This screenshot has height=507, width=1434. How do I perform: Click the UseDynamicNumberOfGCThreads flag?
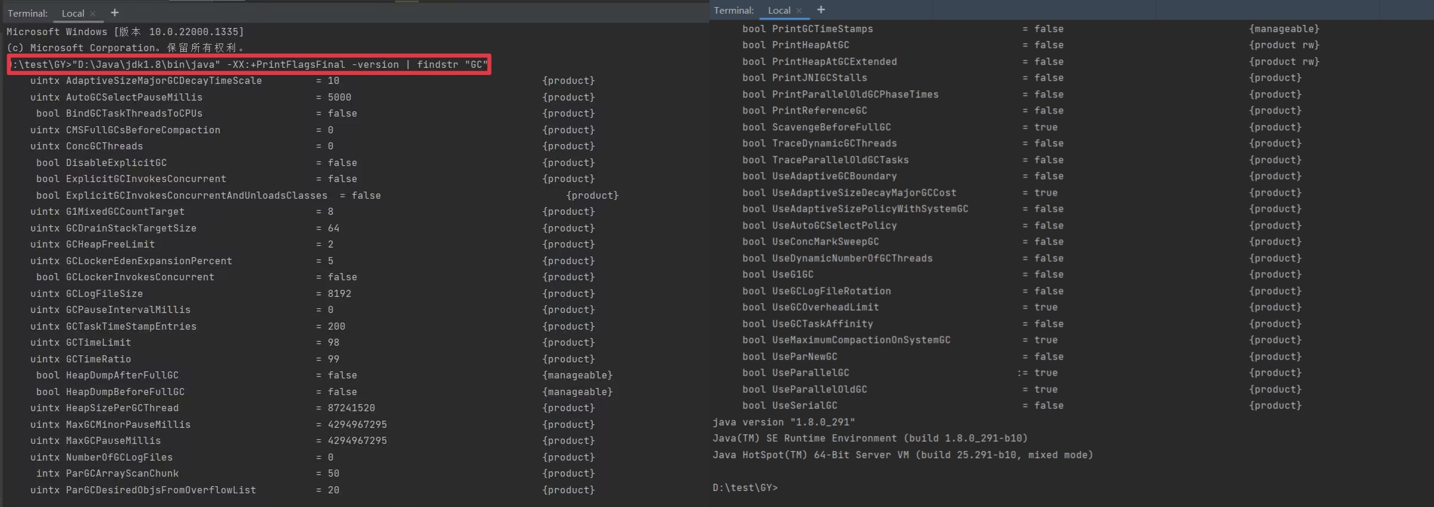tap(852, 258)
